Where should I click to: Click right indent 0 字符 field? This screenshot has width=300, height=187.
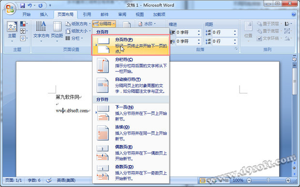click(x=186, y=41)
